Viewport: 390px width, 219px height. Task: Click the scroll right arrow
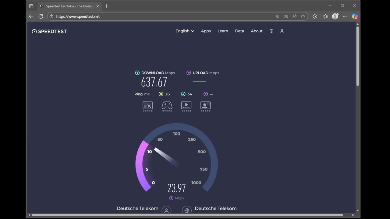[353, 215]
